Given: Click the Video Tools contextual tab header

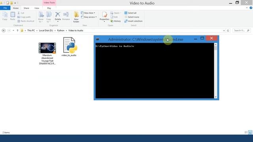Looking at the screenshot, I should click(49, 3).
